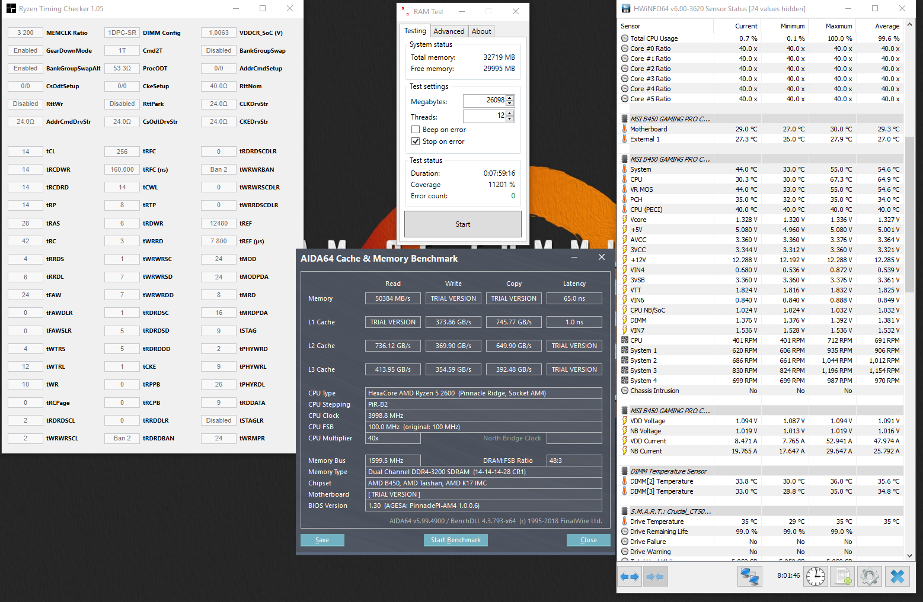Click chip icon of DIMM Temperature Sensor group

[x=625, y=471]
